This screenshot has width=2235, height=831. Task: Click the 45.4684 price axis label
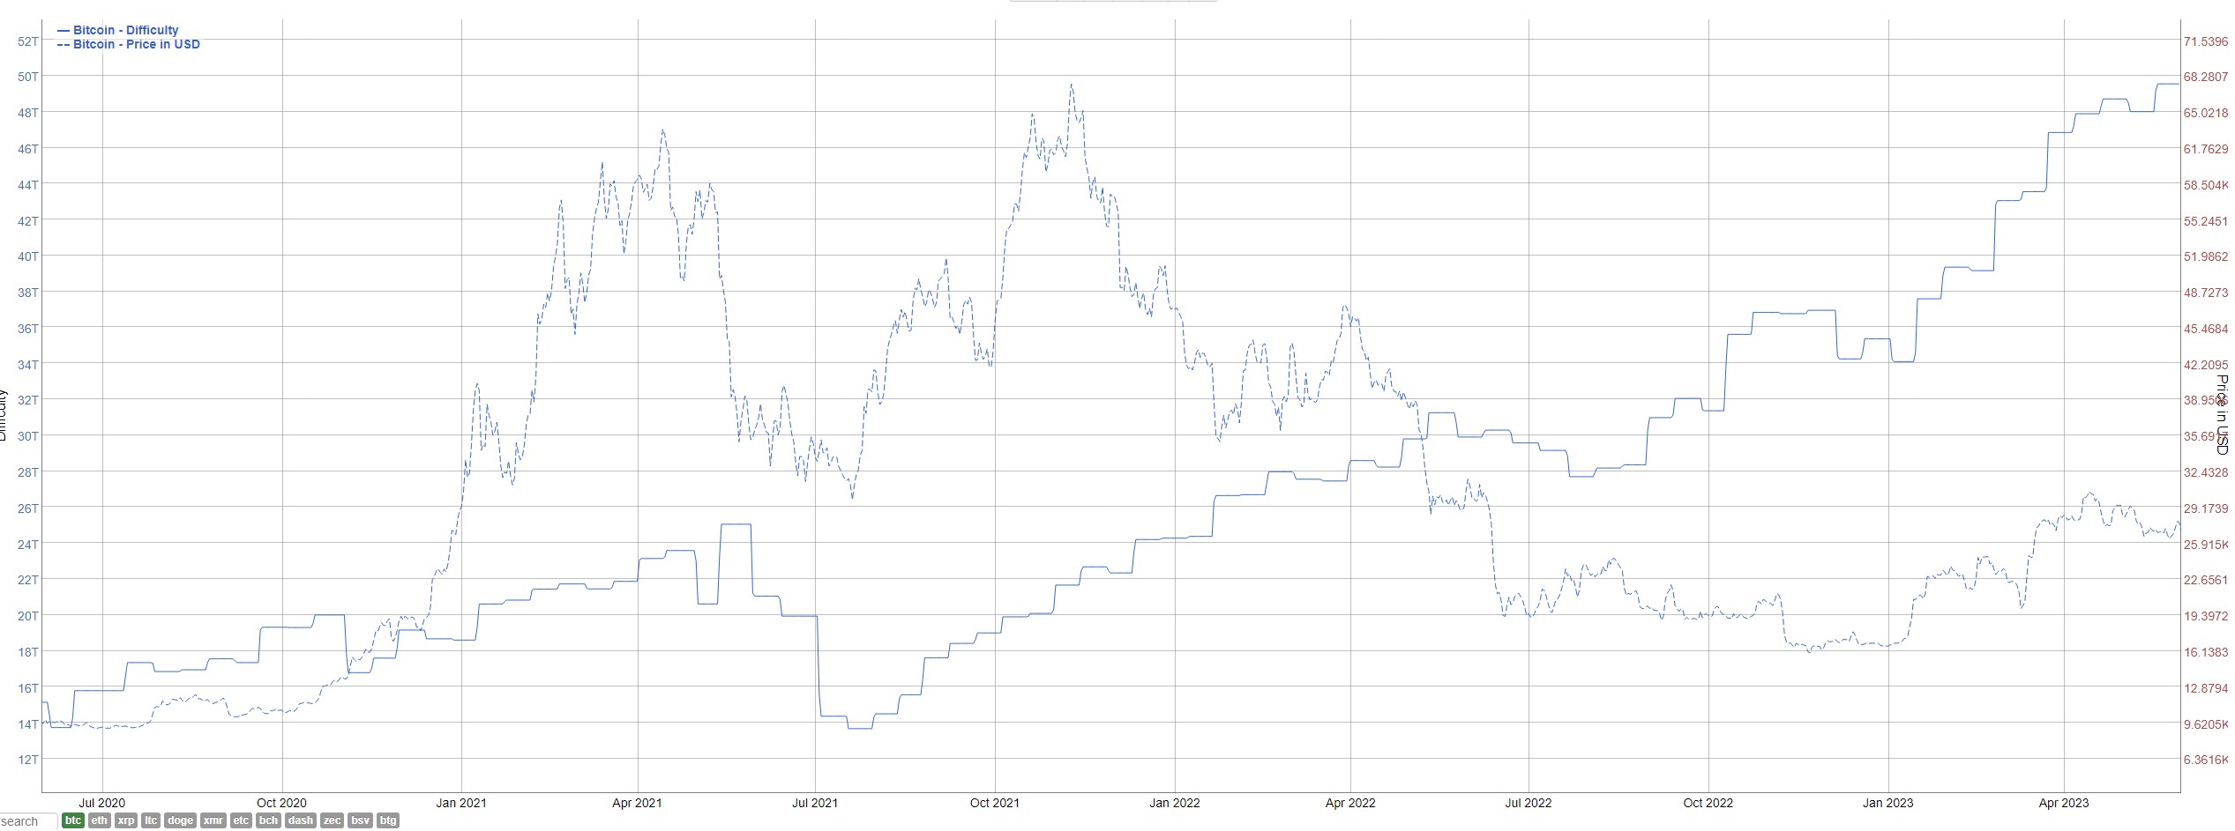[2205, 329]
